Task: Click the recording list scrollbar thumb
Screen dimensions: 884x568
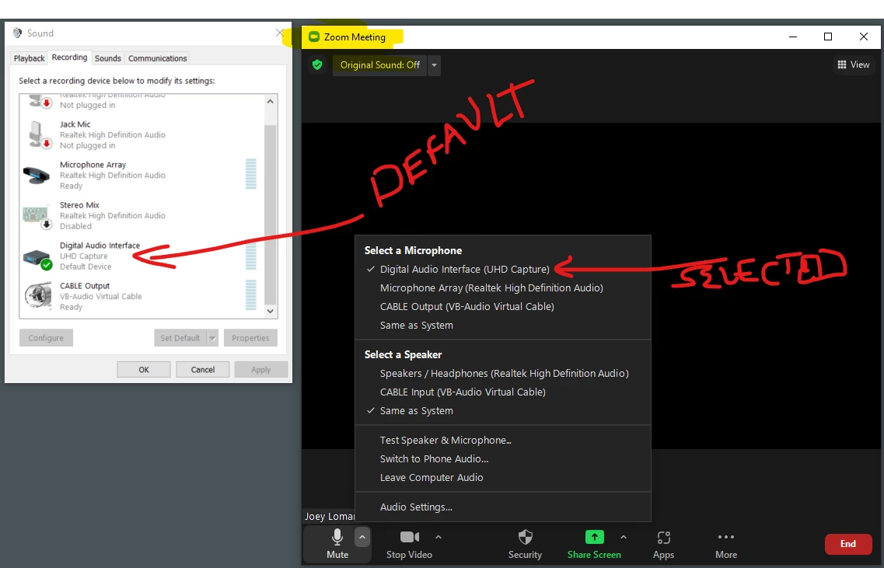Action: (271, 214)
